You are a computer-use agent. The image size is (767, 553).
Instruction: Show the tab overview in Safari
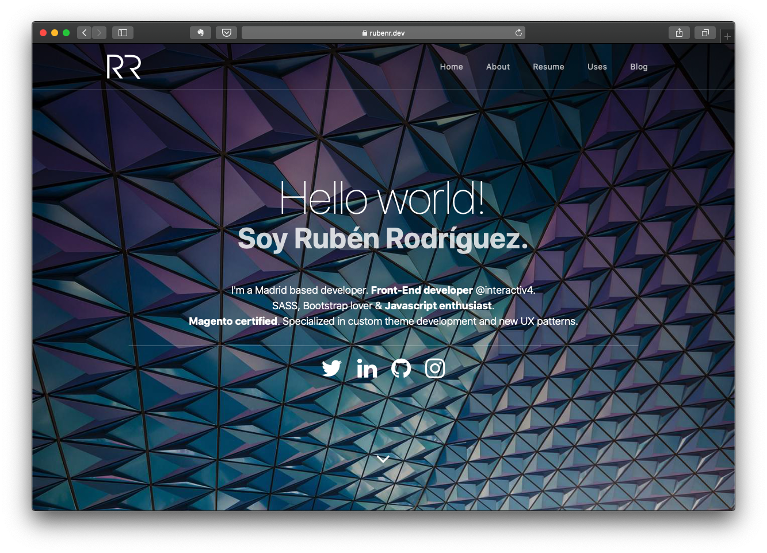[x=705, y=33]
